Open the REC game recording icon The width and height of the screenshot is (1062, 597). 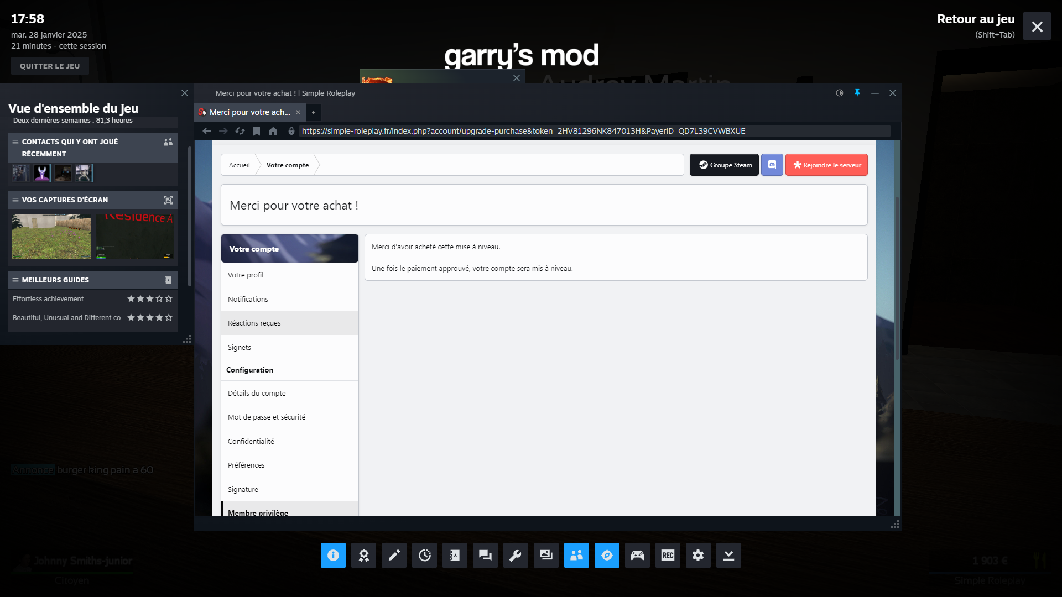point(668,555)
